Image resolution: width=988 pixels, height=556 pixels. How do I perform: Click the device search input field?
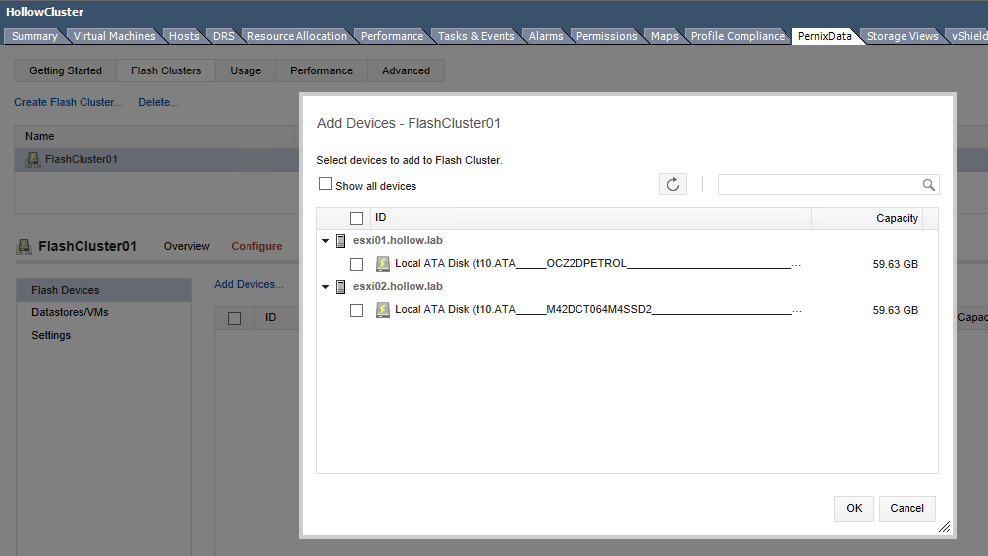pos(819,185)
